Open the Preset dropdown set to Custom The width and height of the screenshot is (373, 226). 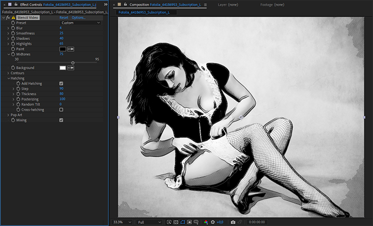point(80,23)
